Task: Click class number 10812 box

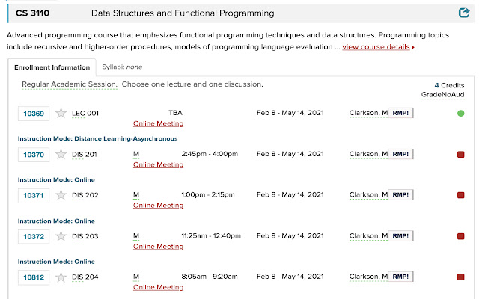Action: (x=34, y=278)
